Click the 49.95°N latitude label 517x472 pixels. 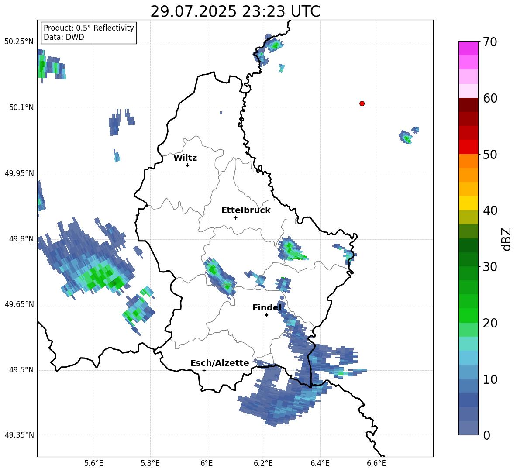pos(19,173)
